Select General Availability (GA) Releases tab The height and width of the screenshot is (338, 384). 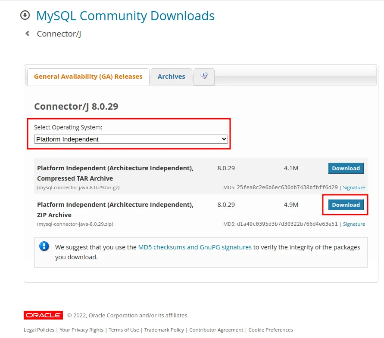click(x=88, y=77)
